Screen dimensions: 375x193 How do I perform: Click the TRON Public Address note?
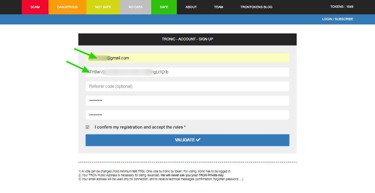coord(151,175)
